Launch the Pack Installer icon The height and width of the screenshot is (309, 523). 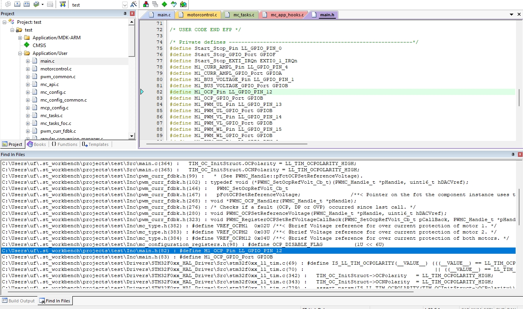[x=182, y=4]
